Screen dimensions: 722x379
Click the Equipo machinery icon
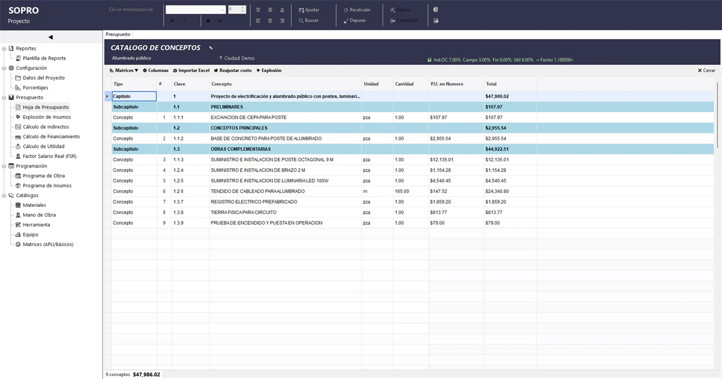pyautogui.click(x=18, y=235)
